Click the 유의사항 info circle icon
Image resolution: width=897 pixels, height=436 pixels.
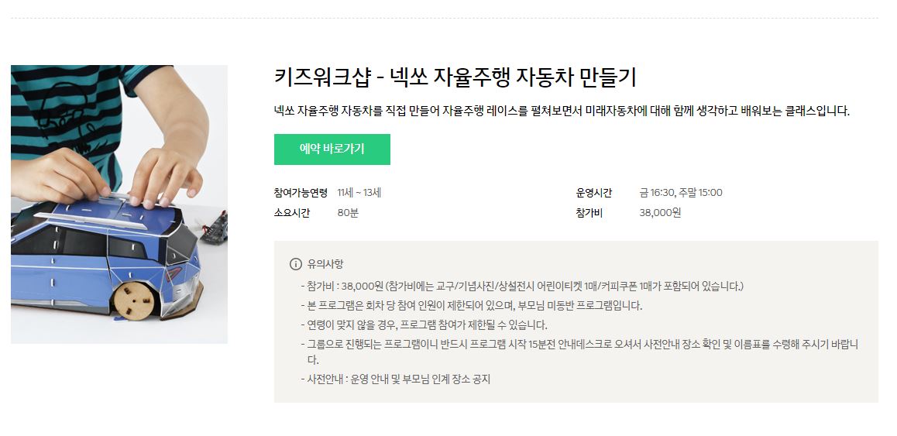click(295, 264)
